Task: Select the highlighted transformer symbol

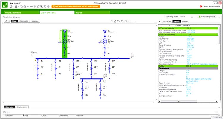Action: coord(65,41)
